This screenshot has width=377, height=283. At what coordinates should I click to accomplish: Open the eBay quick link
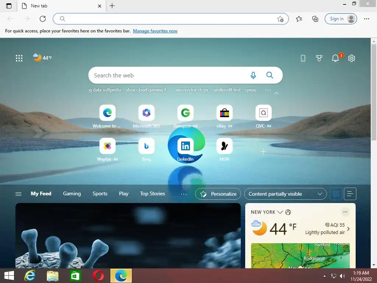pos(224,116)
